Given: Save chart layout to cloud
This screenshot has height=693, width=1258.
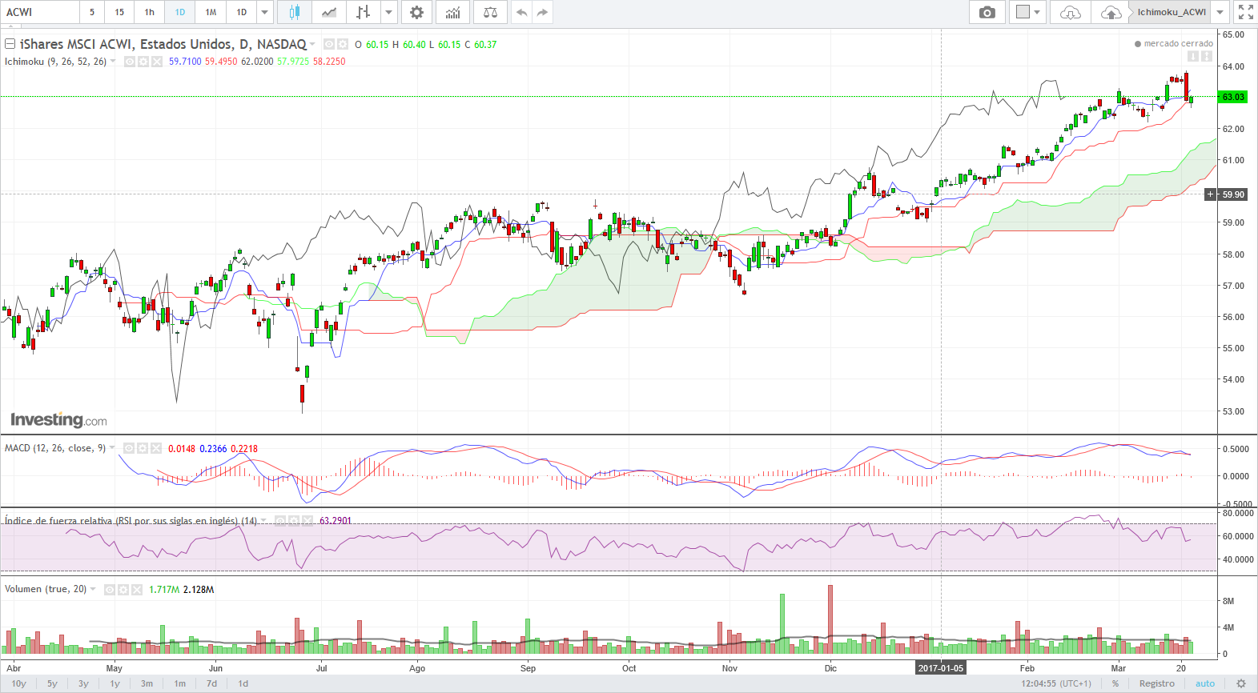Looking at the screenshot, I should tap(1111, 12).
